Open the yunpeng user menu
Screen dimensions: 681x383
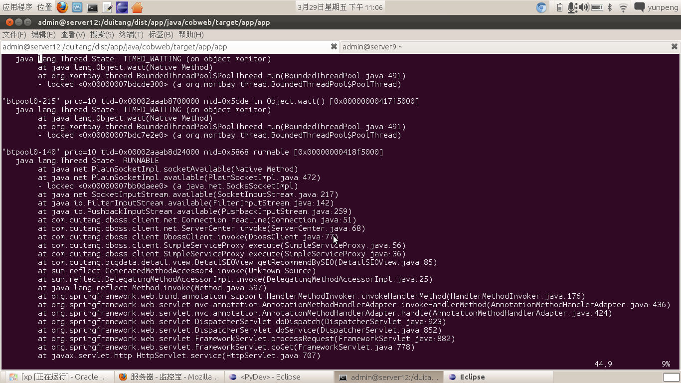click(663, 7)
